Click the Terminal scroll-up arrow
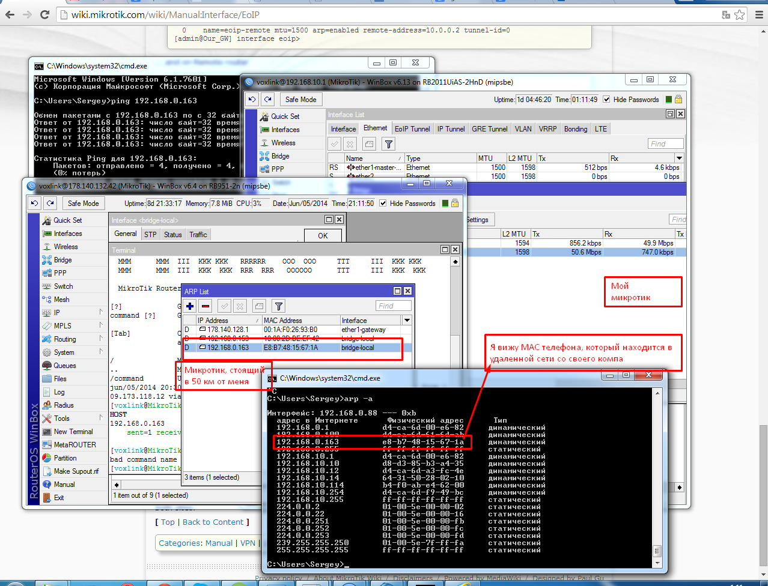The width and height of the screenshot is (768, 586). 455,262
